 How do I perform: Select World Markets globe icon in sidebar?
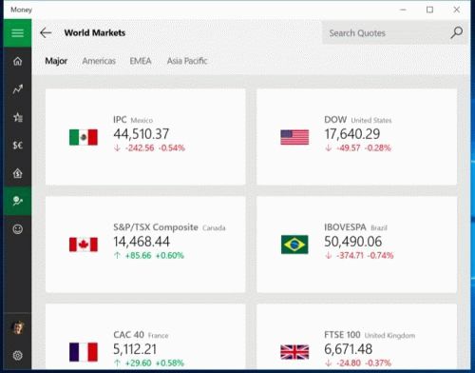(17, 201)
